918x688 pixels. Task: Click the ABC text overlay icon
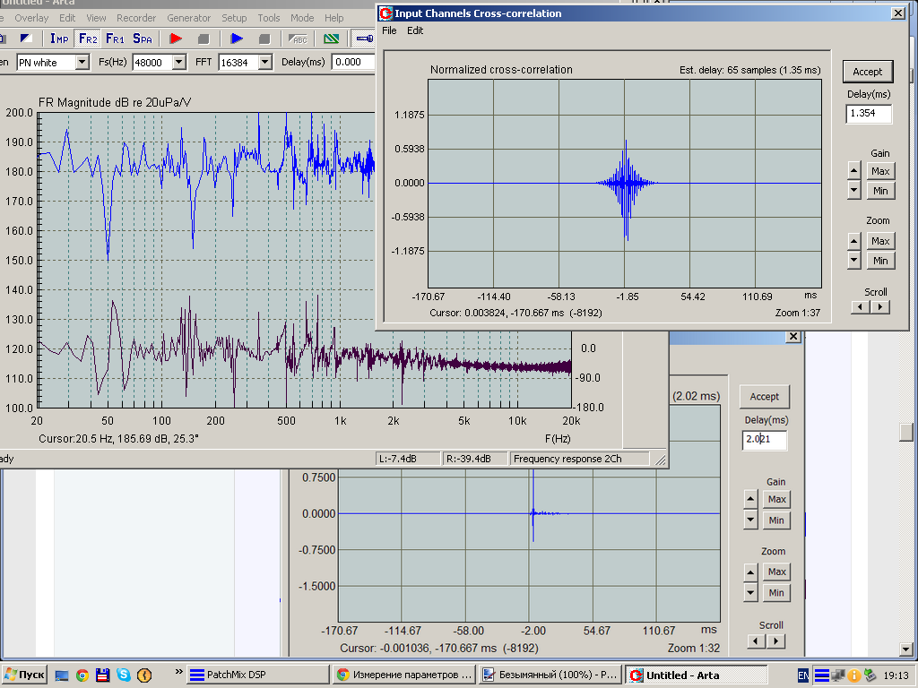pos(298,39)
